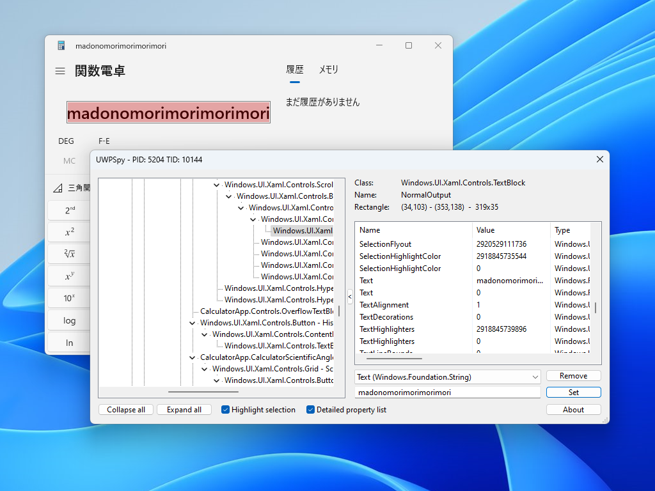655x491 pixels.
Task: Collapse the CalculatorApp.CalculatorScientificAngl node chevron
Action: coord(192,357)
